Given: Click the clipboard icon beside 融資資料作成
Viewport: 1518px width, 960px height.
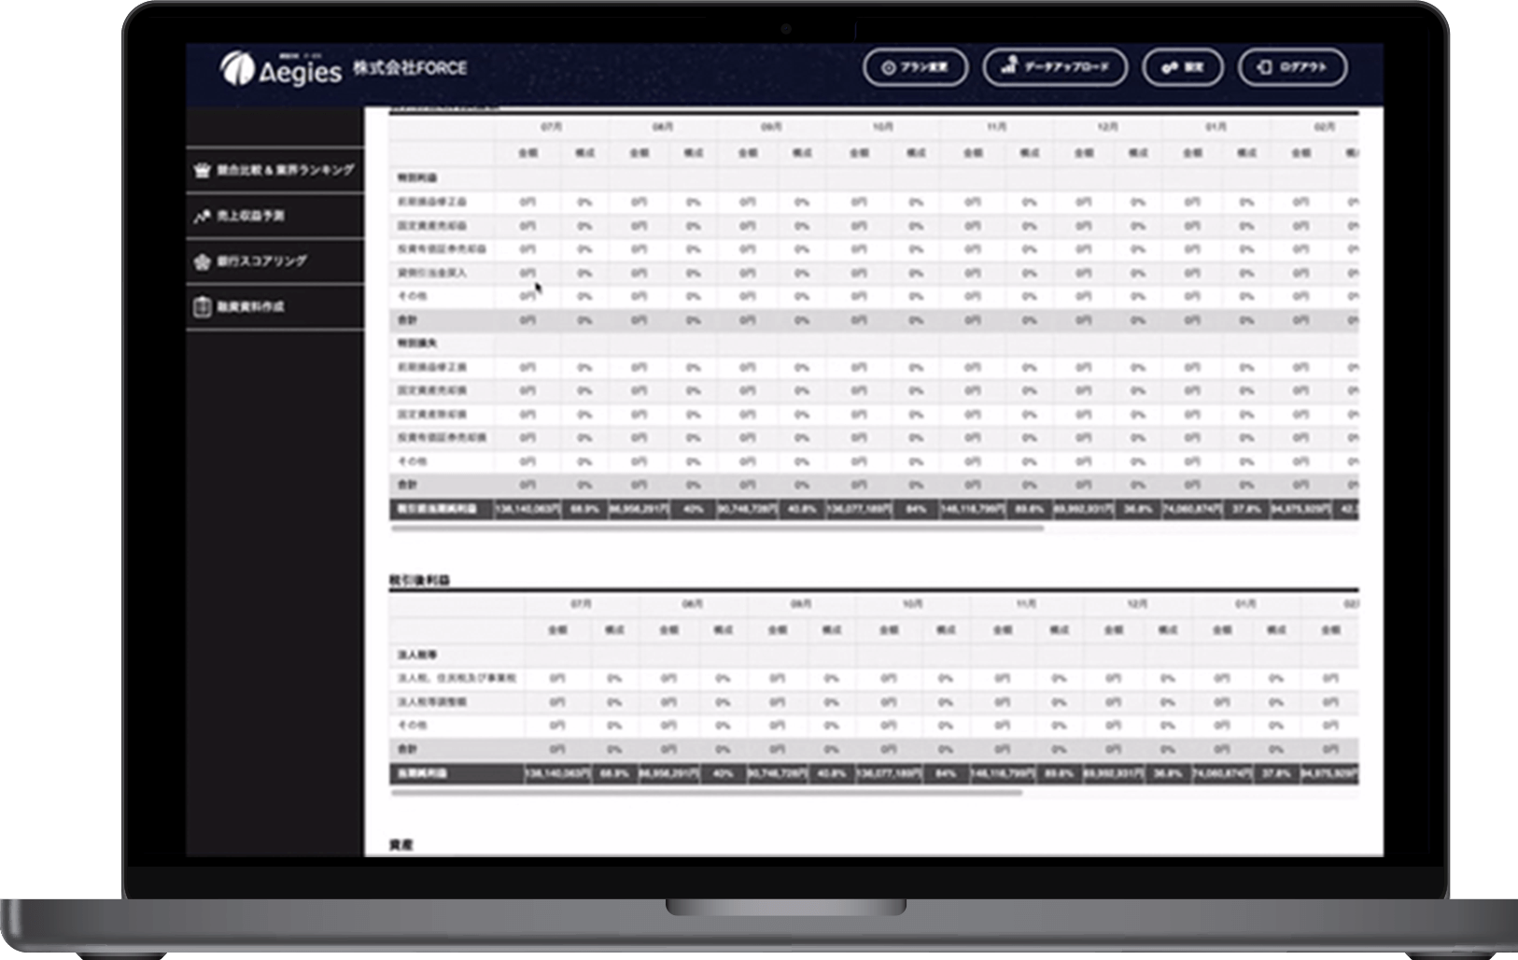Looking at the screenshot, I should coord(202,306).
